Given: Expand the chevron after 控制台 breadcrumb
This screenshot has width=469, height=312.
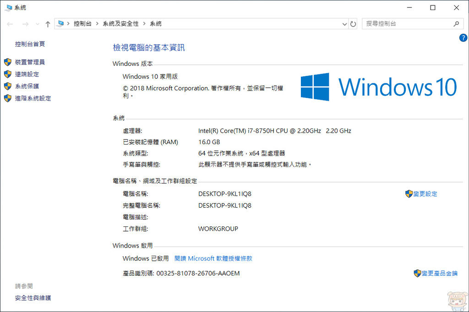Looking at the screenshot, I should [x=97, y=24].
